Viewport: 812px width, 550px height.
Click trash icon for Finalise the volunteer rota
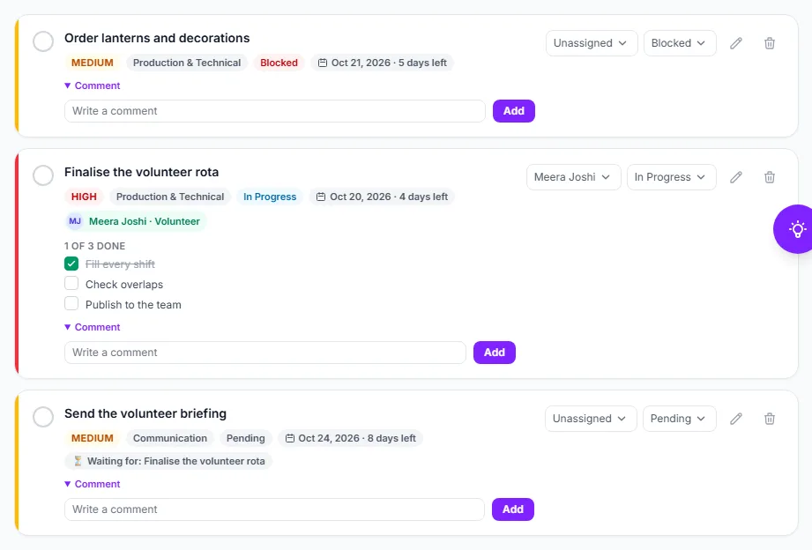click(770, 177)
